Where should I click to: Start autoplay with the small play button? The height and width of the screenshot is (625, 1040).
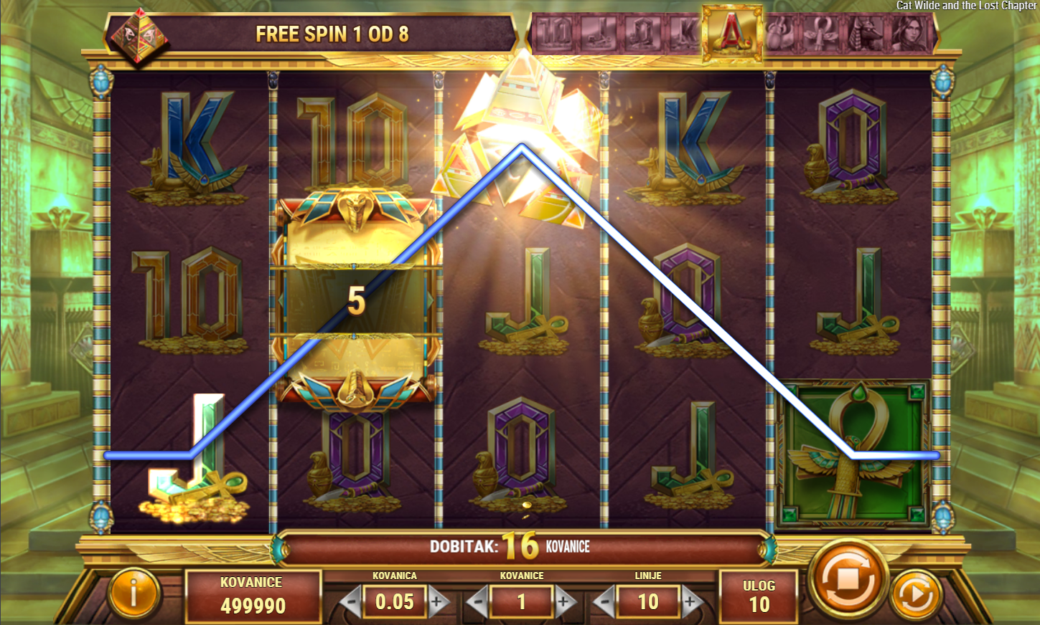(916, 595)
